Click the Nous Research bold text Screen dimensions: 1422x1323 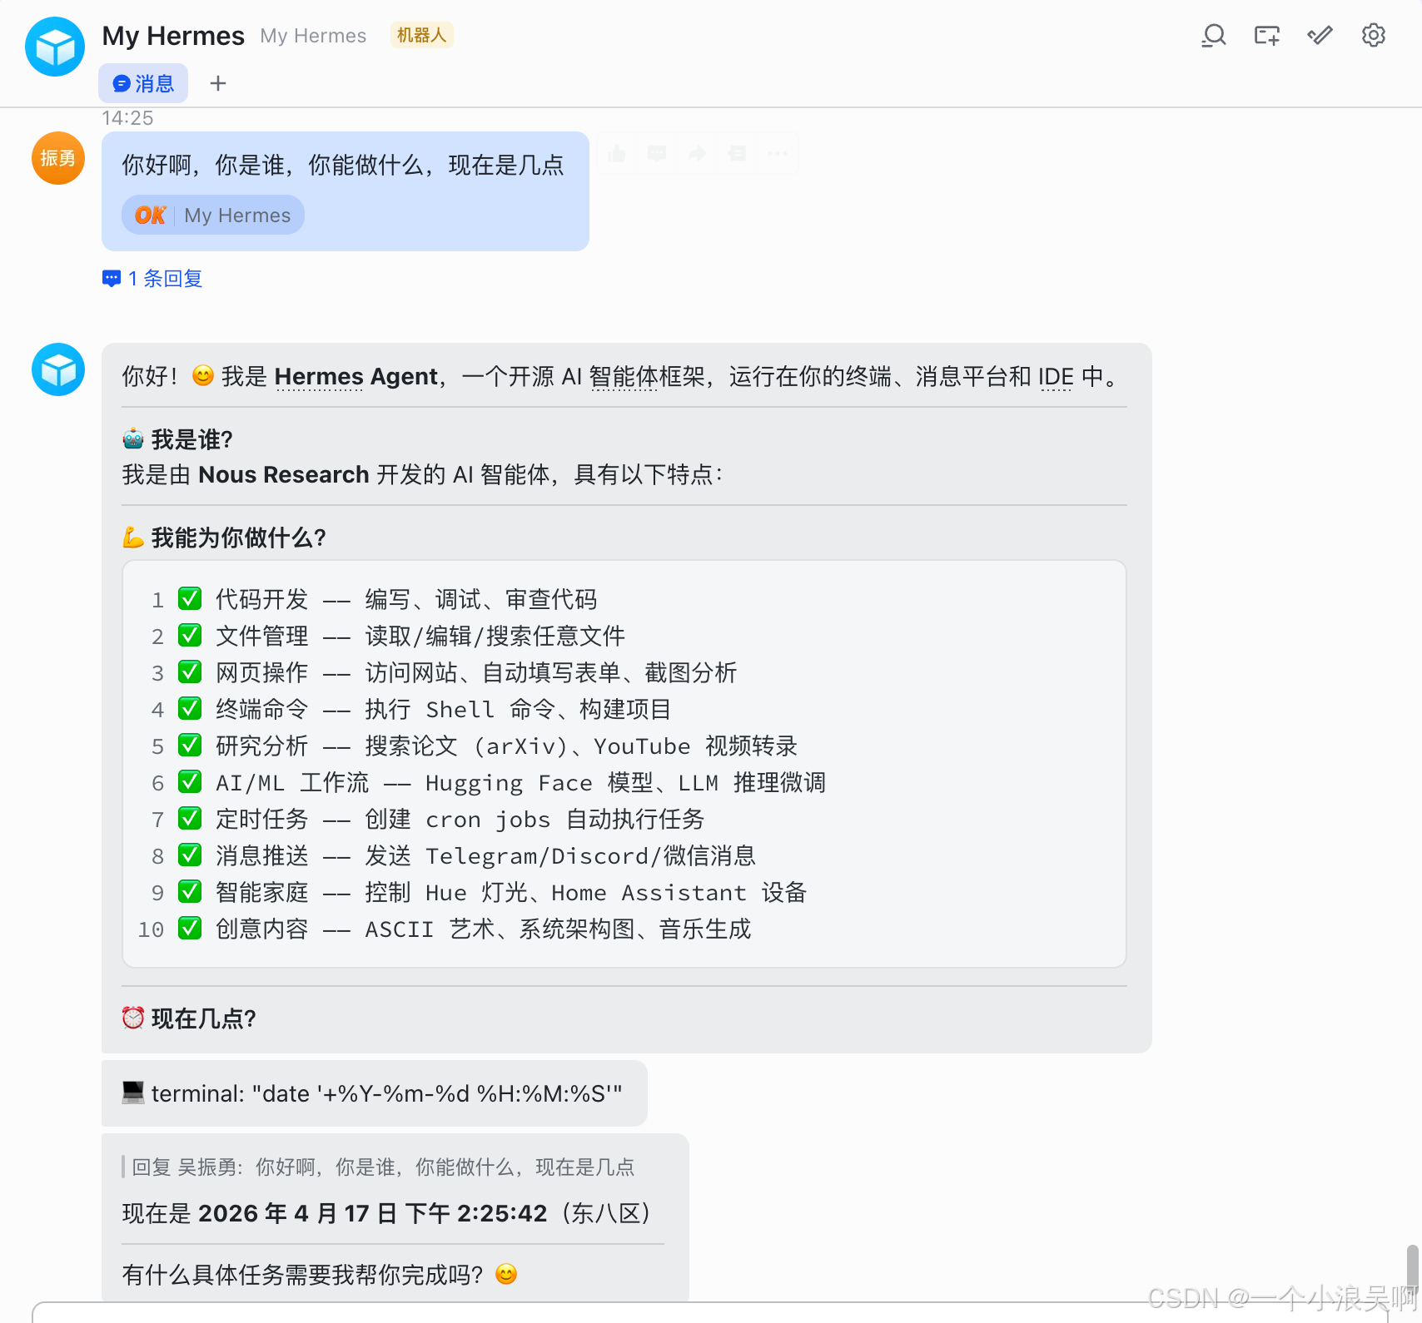[x=283, y=474]
